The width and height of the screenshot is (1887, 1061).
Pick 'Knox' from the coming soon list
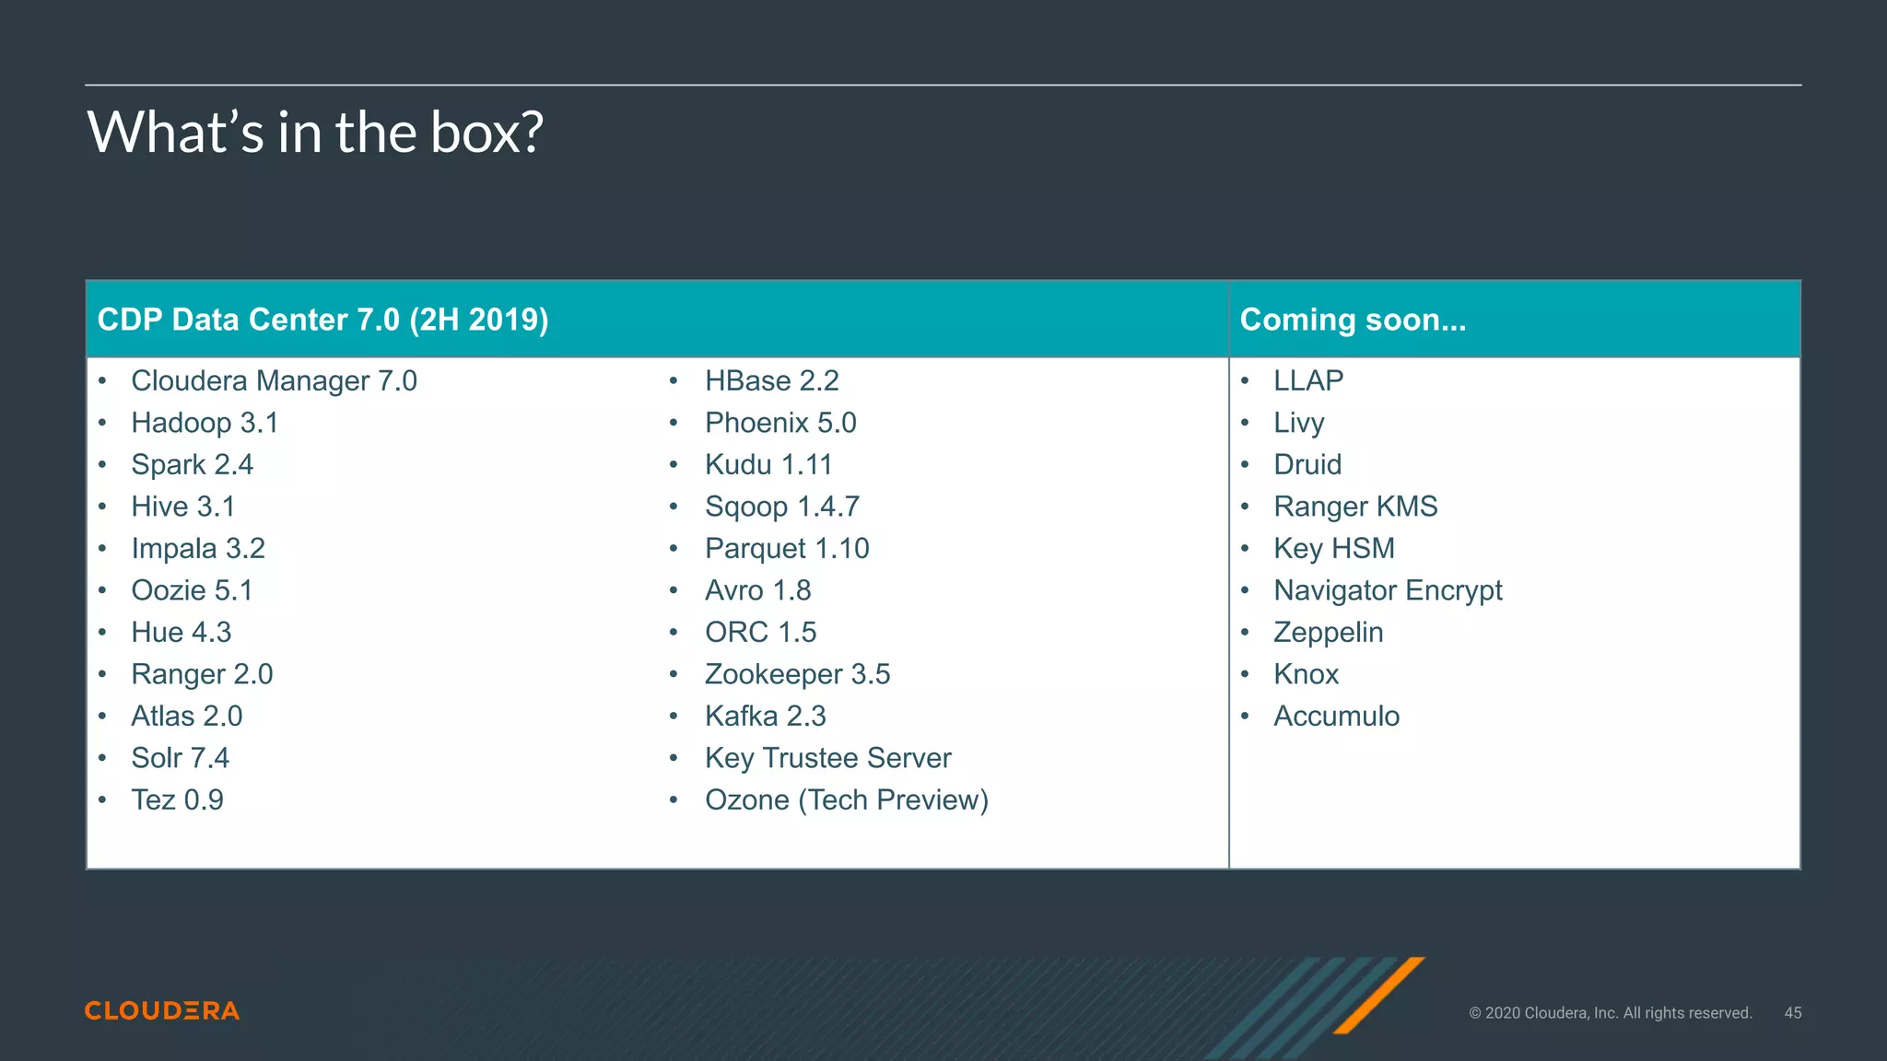pos(1306,674)
